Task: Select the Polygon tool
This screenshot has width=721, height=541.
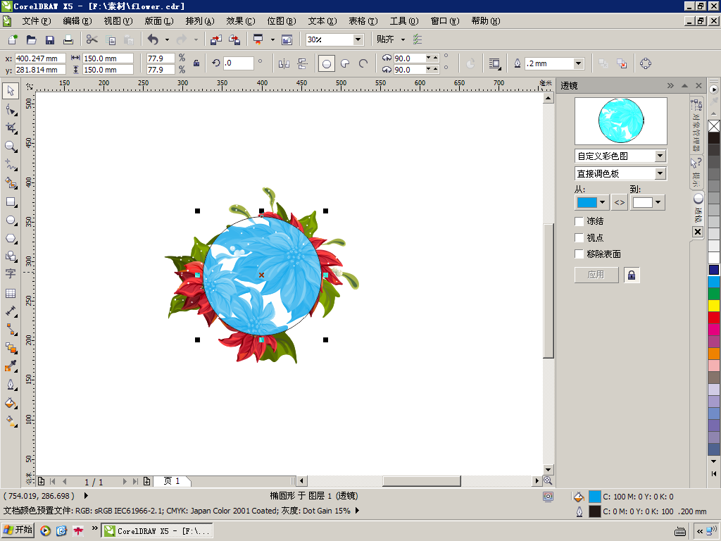Action: [x=11, y=239]
